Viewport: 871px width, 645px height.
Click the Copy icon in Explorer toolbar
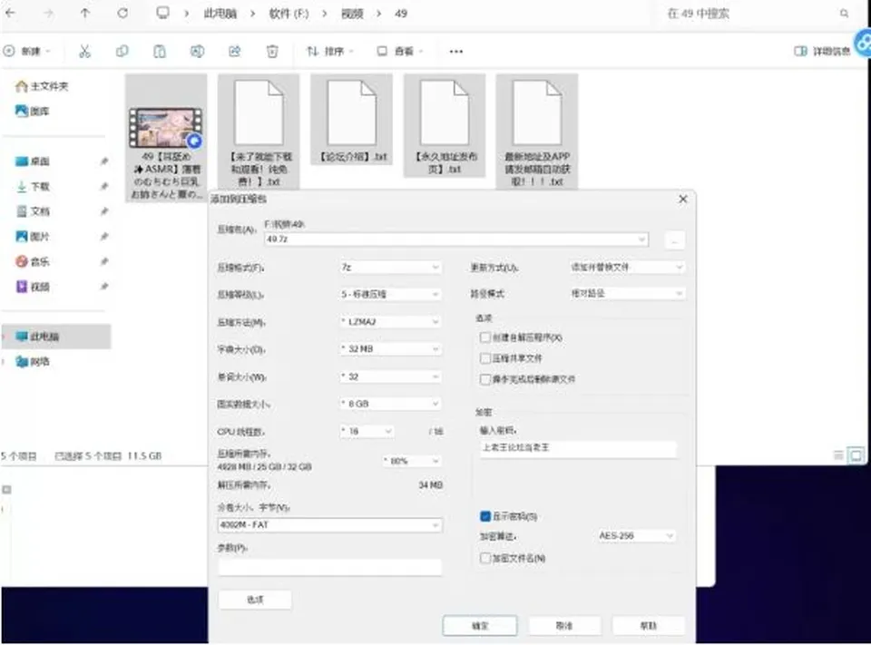(122, 52)
